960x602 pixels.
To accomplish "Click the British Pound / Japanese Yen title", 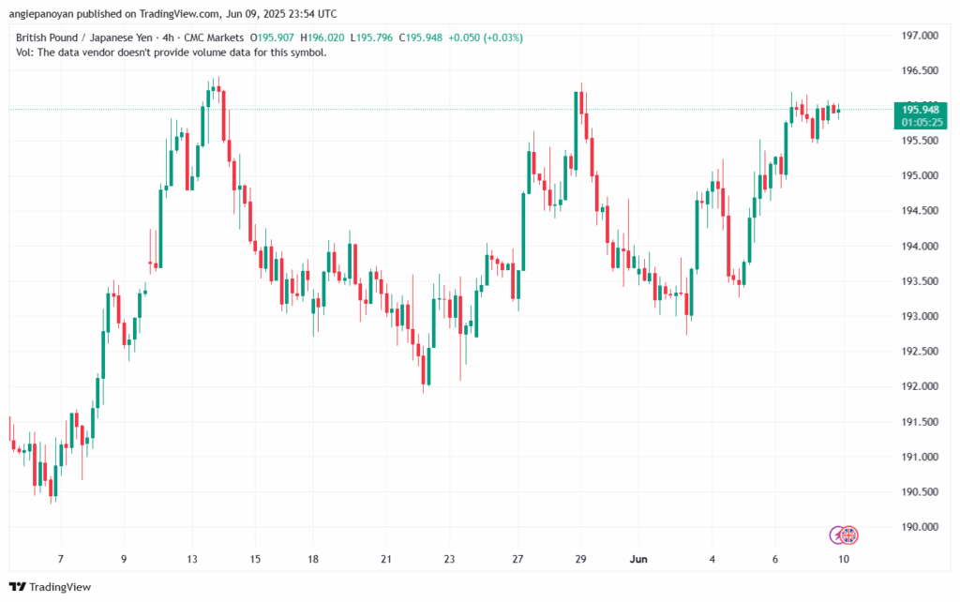I will click(83, 38).
